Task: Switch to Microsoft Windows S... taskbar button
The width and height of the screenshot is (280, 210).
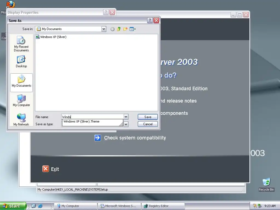Action: (x=119, y=206)
